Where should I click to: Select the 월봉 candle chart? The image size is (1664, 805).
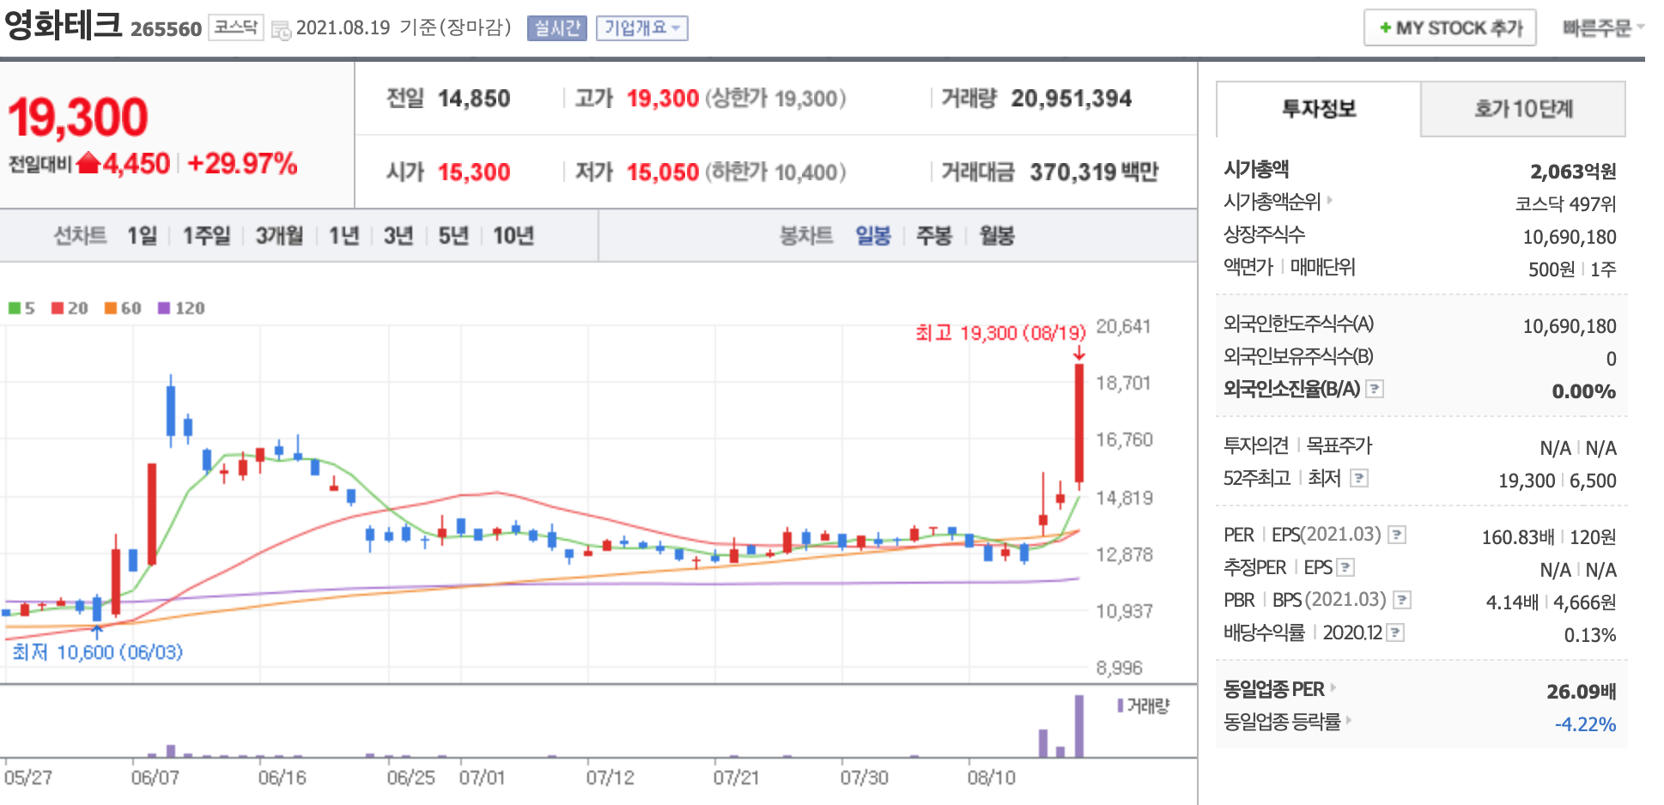pos(997,235)
